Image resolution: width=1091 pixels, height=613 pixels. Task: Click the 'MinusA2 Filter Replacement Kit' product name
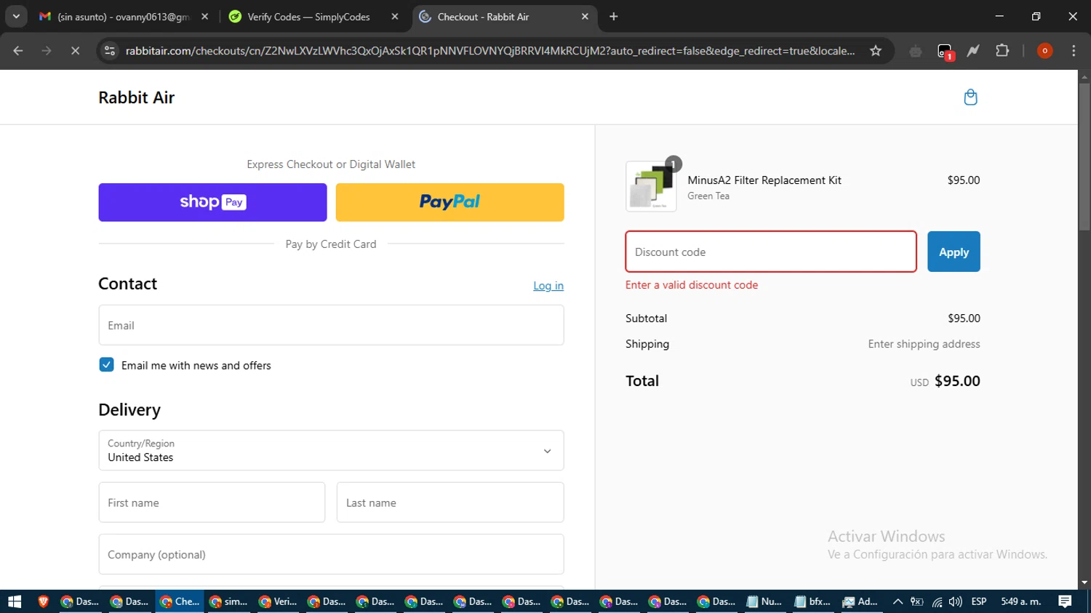coord(764,180)
